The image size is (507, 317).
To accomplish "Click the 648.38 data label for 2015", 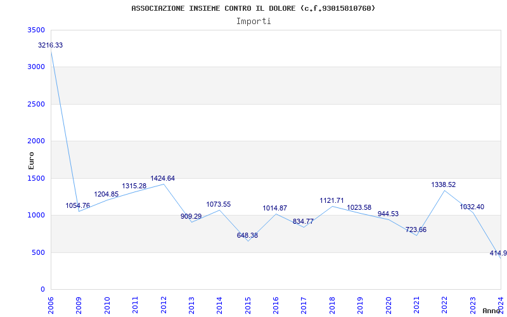I will coord(247,236).
